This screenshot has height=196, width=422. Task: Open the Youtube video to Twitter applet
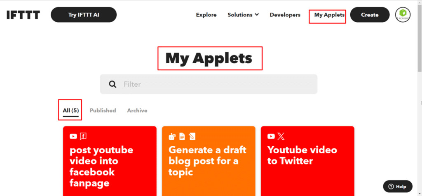coord(307,161)
